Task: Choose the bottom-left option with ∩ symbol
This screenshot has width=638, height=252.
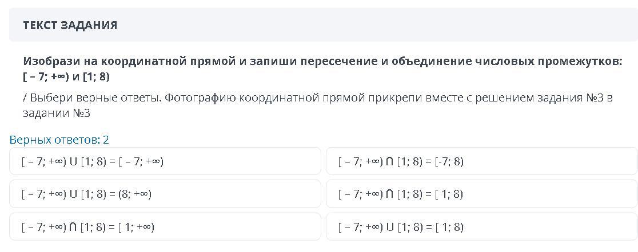Action: coord(165,227)
